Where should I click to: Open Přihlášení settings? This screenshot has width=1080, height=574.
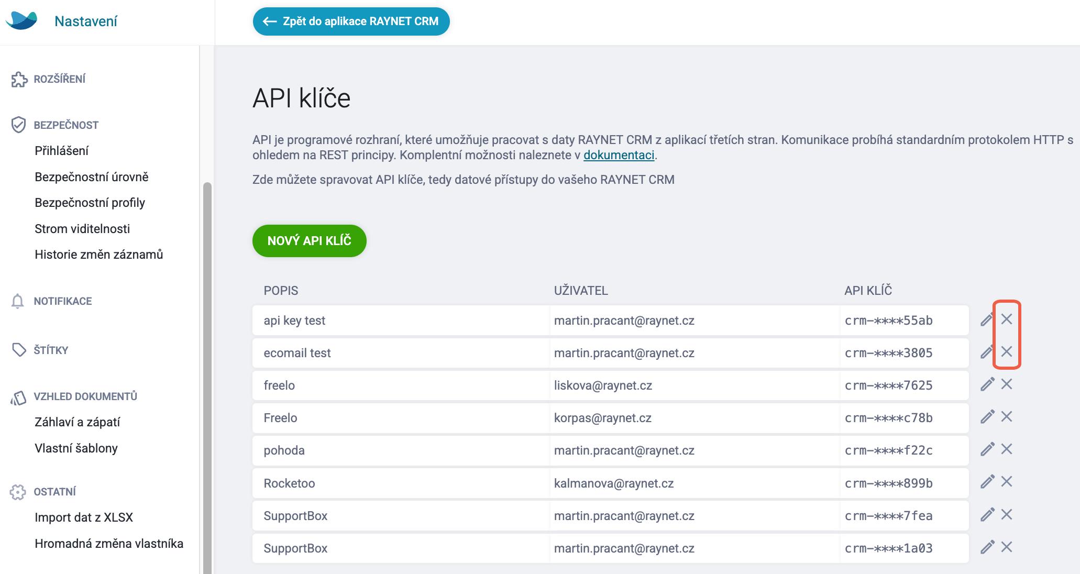tap(61, 151)
